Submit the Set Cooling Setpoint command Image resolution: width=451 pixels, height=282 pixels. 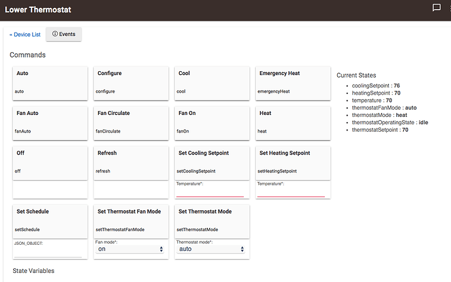212,162
